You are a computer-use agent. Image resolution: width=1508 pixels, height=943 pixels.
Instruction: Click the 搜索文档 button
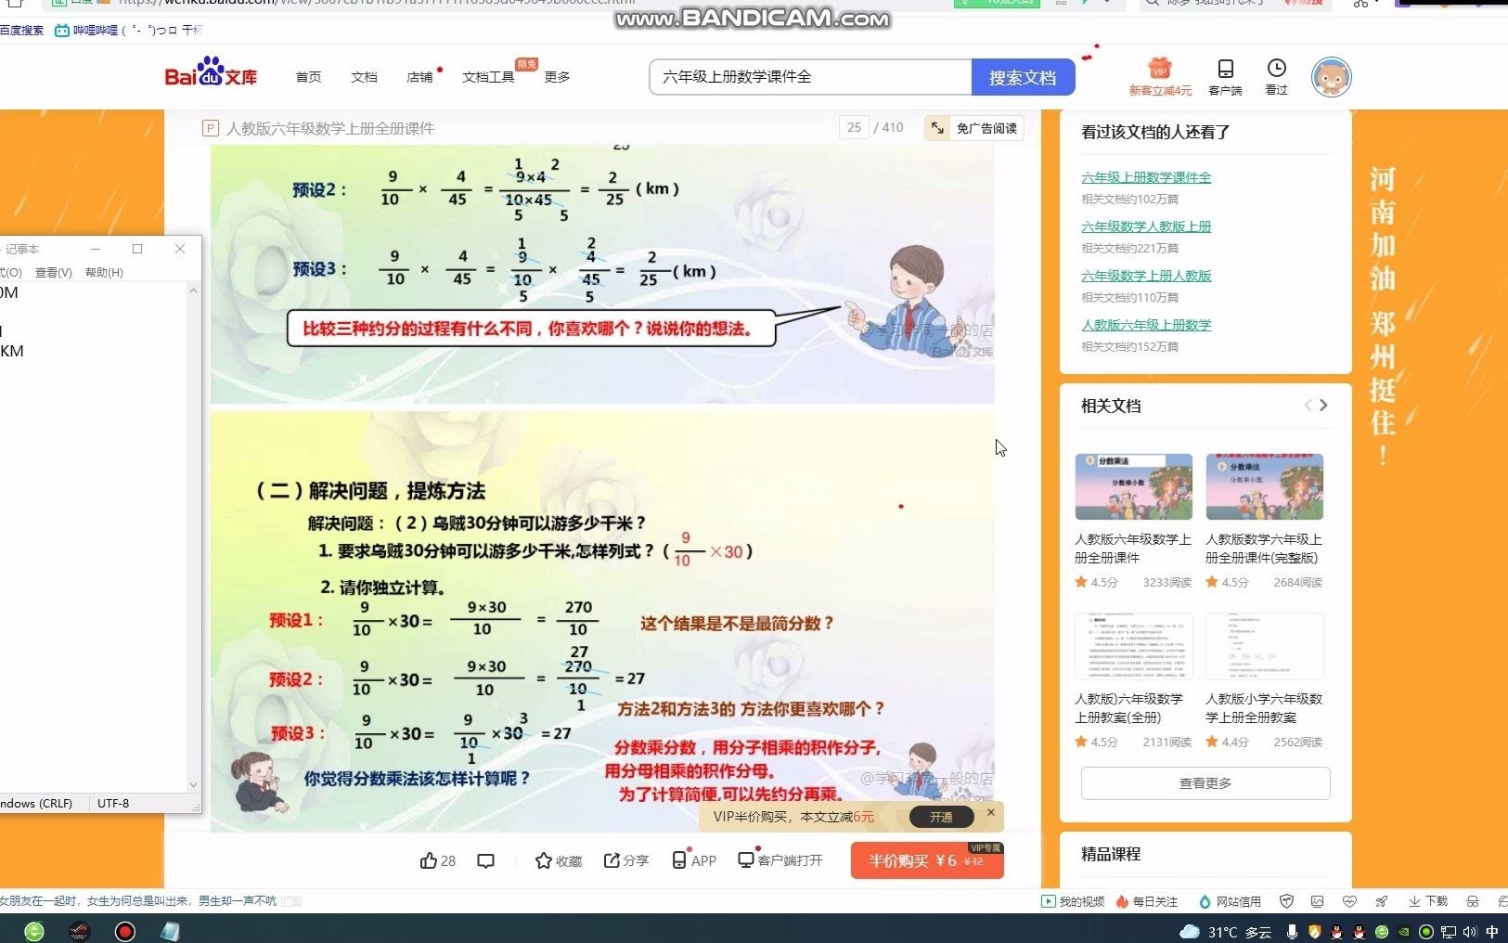pyautogui.click(x=1023, y=77)
